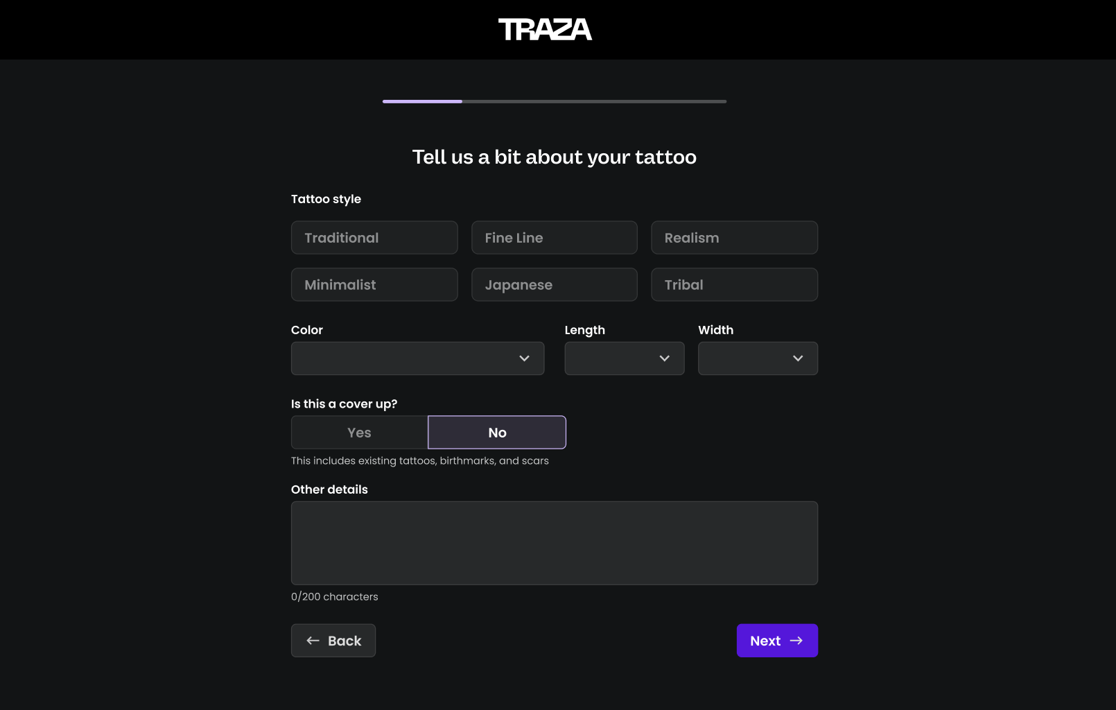Click the form progress bar

click(x=555, y=102)
